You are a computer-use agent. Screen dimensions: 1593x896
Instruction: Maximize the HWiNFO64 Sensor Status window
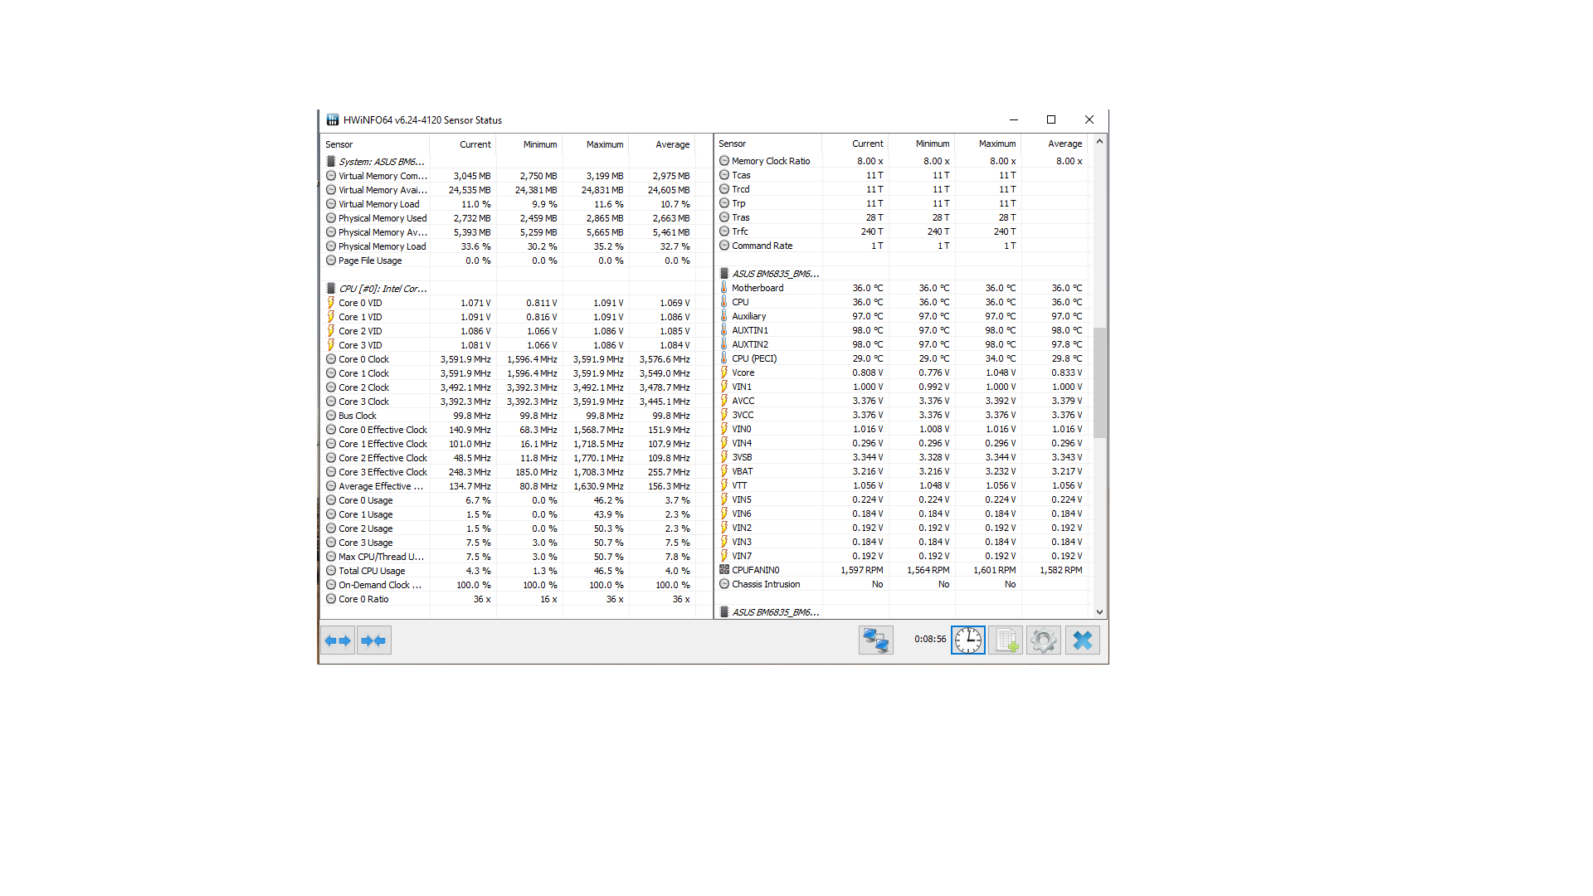1051,119
